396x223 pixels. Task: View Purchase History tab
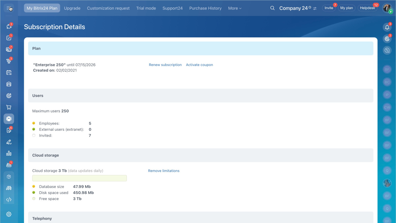click(x=205, y=8)
